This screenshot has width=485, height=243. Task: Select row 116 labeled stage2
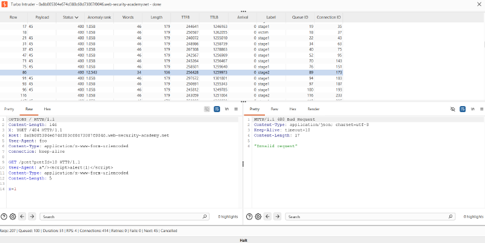[x=171, y=96]
